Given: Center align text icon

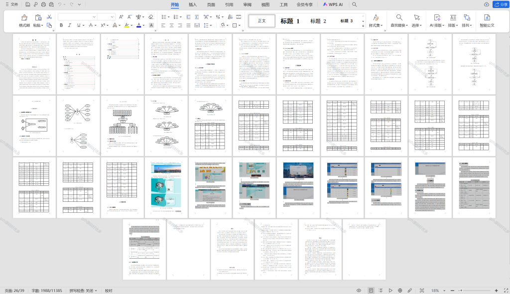Looking at the screenshot, I should [x=172, y=25].
